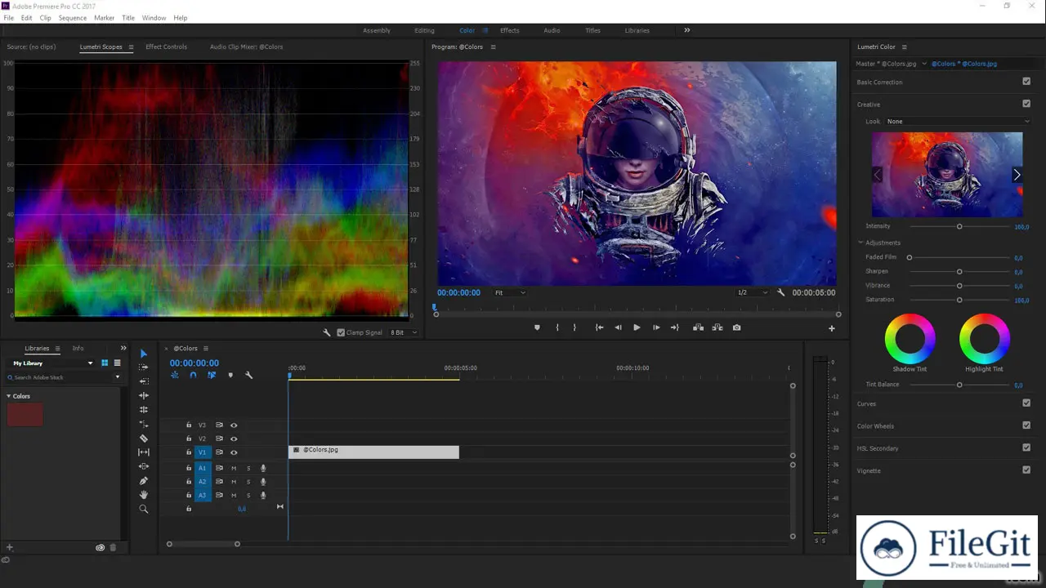
Task: Click Export Frame camera icon
Action: pyautogui.click(x=736, y=327)
